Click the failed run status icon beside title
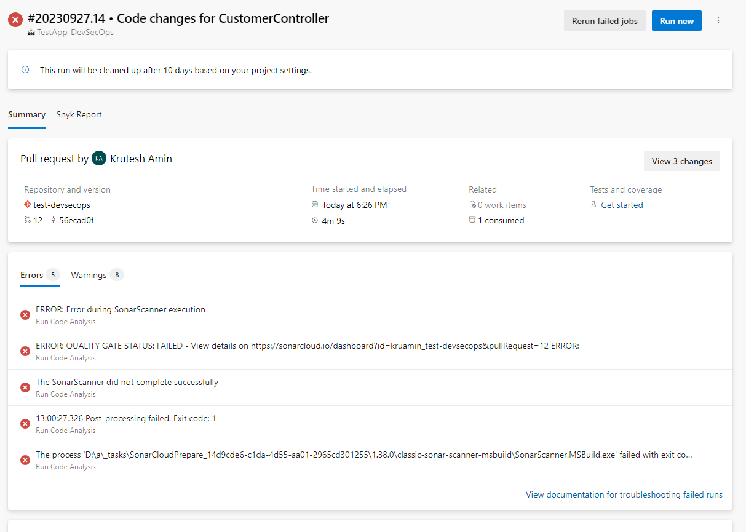 click(x=15, y=20)
